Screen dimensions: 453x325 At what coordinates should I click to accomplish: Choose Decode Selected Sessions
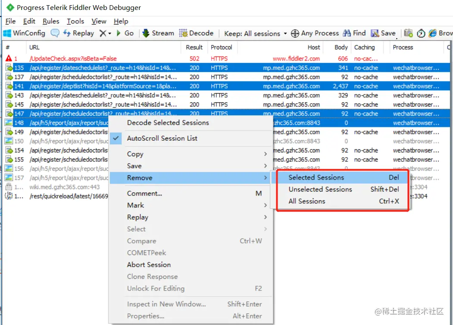point(191,123)
